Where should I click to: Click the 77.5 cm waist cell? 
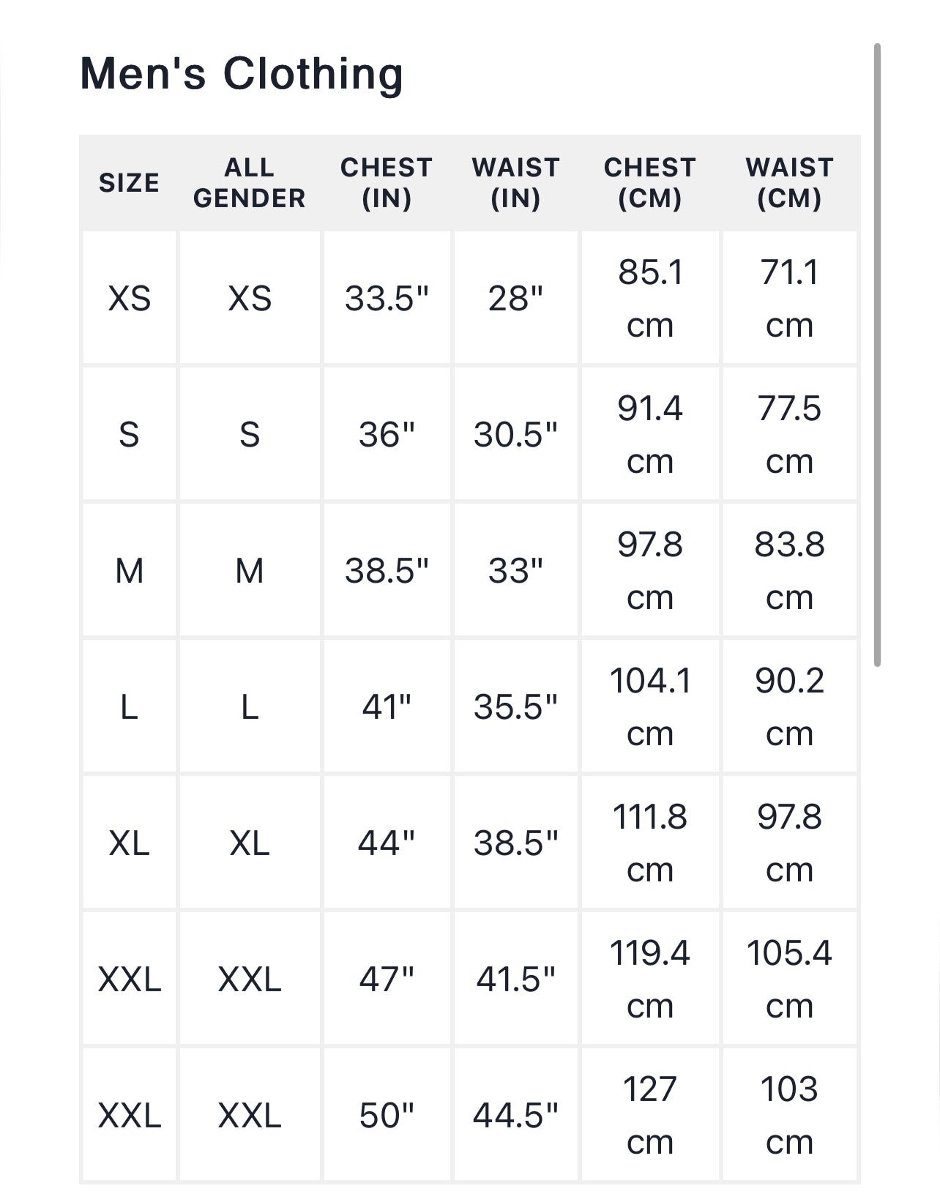click(789, 435)
